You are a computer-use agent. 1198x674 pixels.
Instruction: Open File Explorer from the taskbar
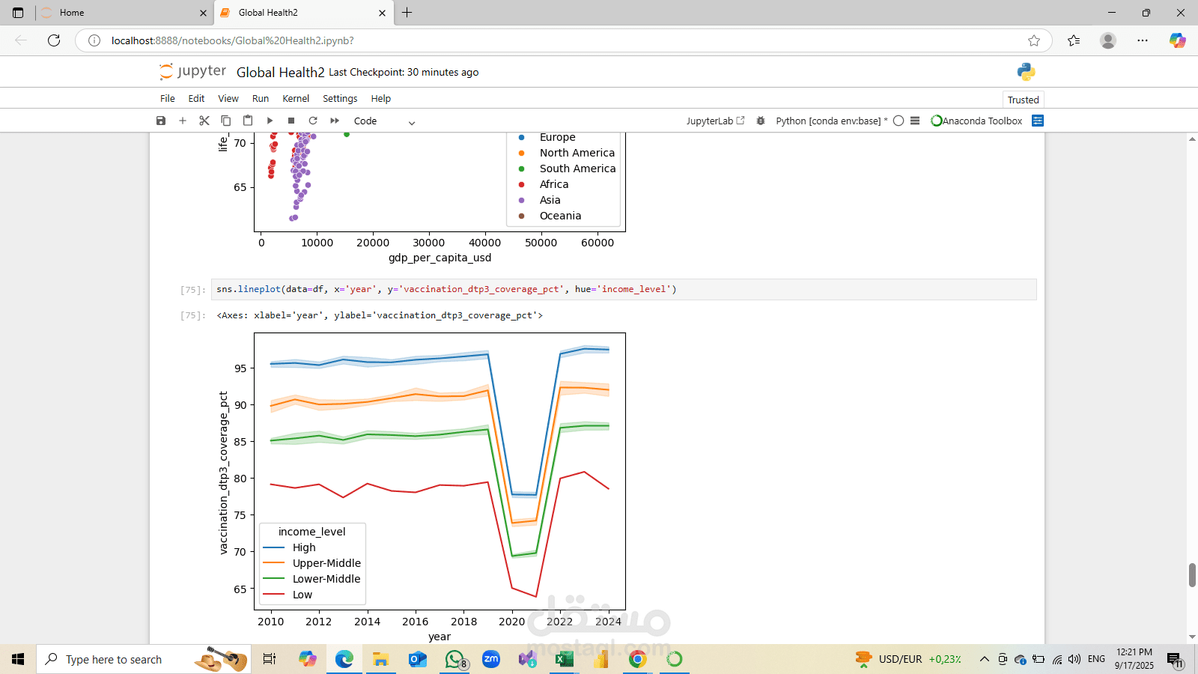click(381, 659)
